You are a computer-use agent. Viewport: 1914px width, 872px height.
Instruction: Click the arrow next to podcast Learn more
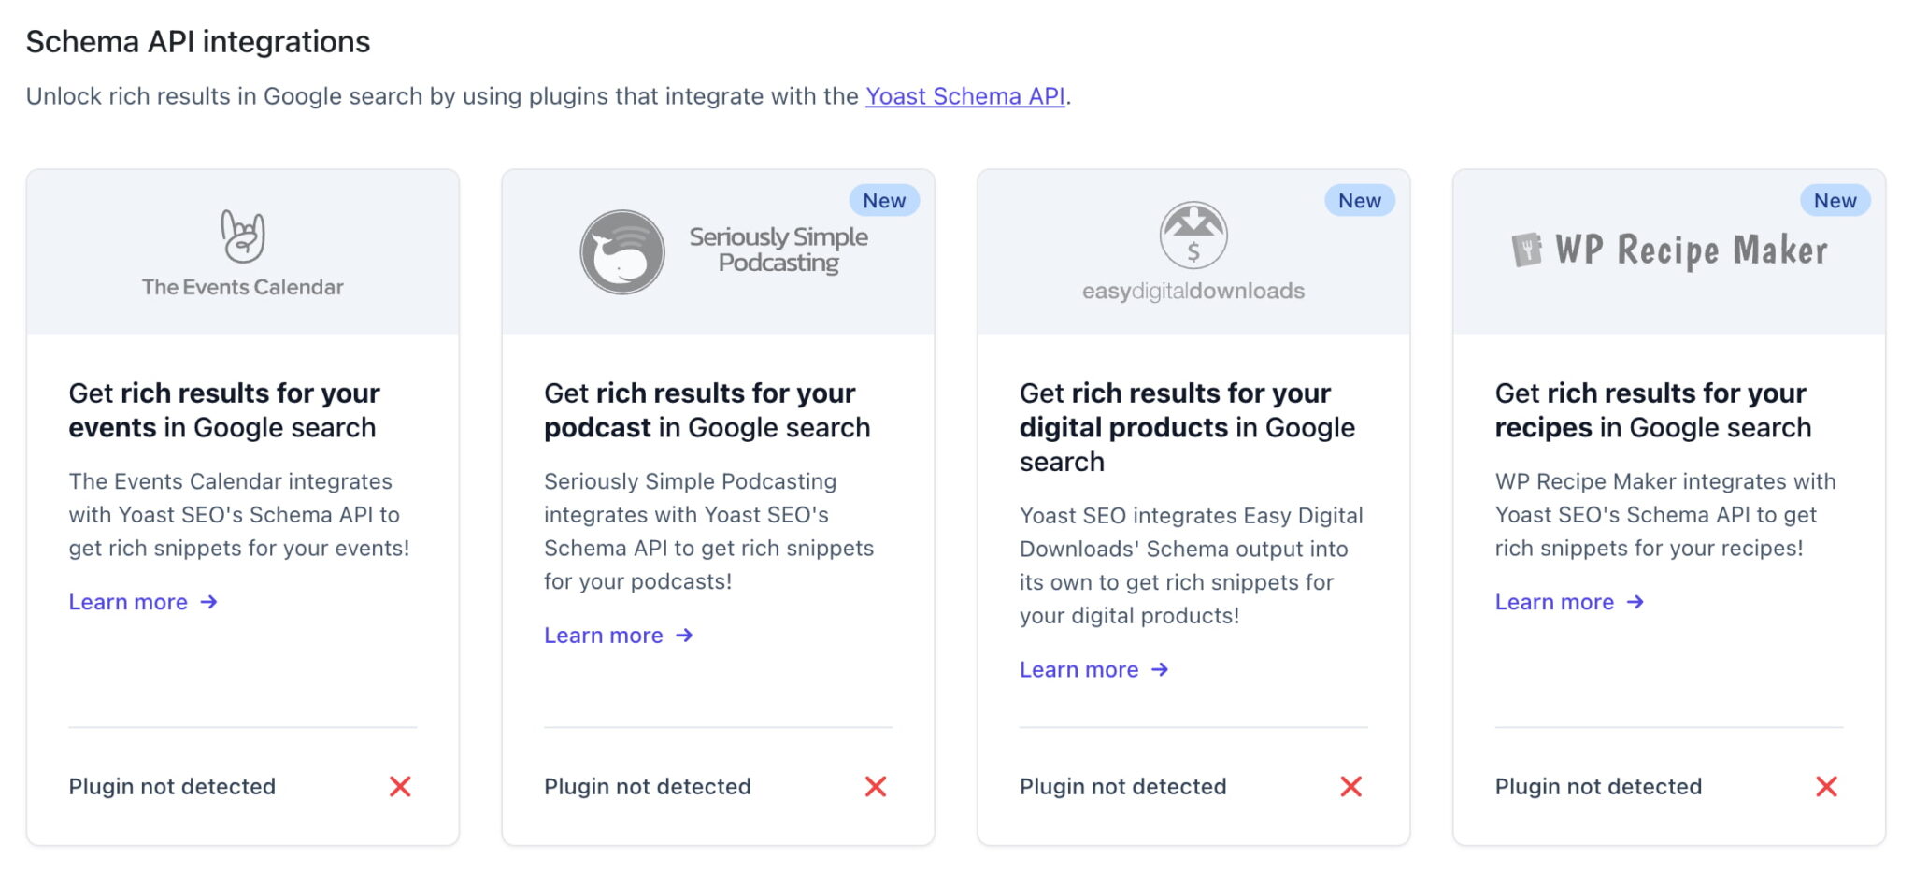[683, 635]
